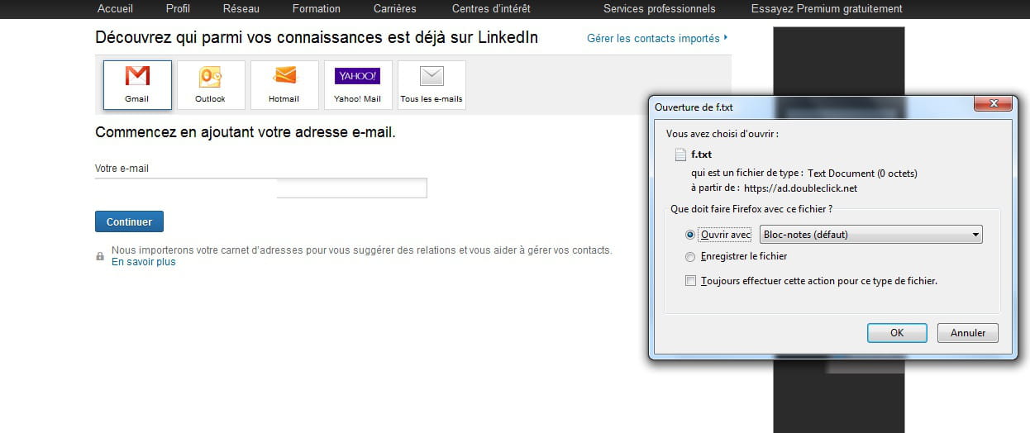1030x433 pixels.
Task: Choose the Enregistrer le fichier option
Action: pos(691,256)
